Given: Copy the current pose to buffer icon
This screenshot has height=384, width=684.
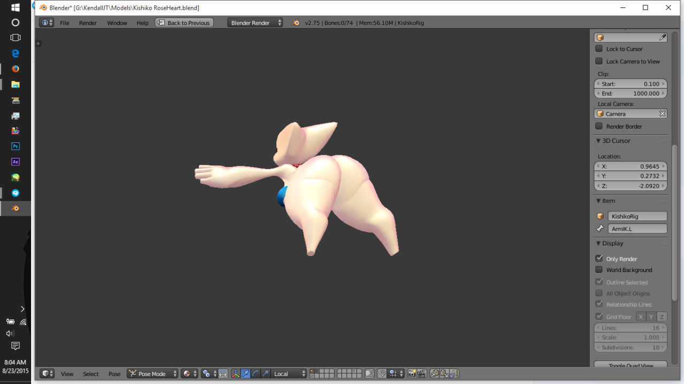Looking at the screenshot, I should tap(434, 374).
